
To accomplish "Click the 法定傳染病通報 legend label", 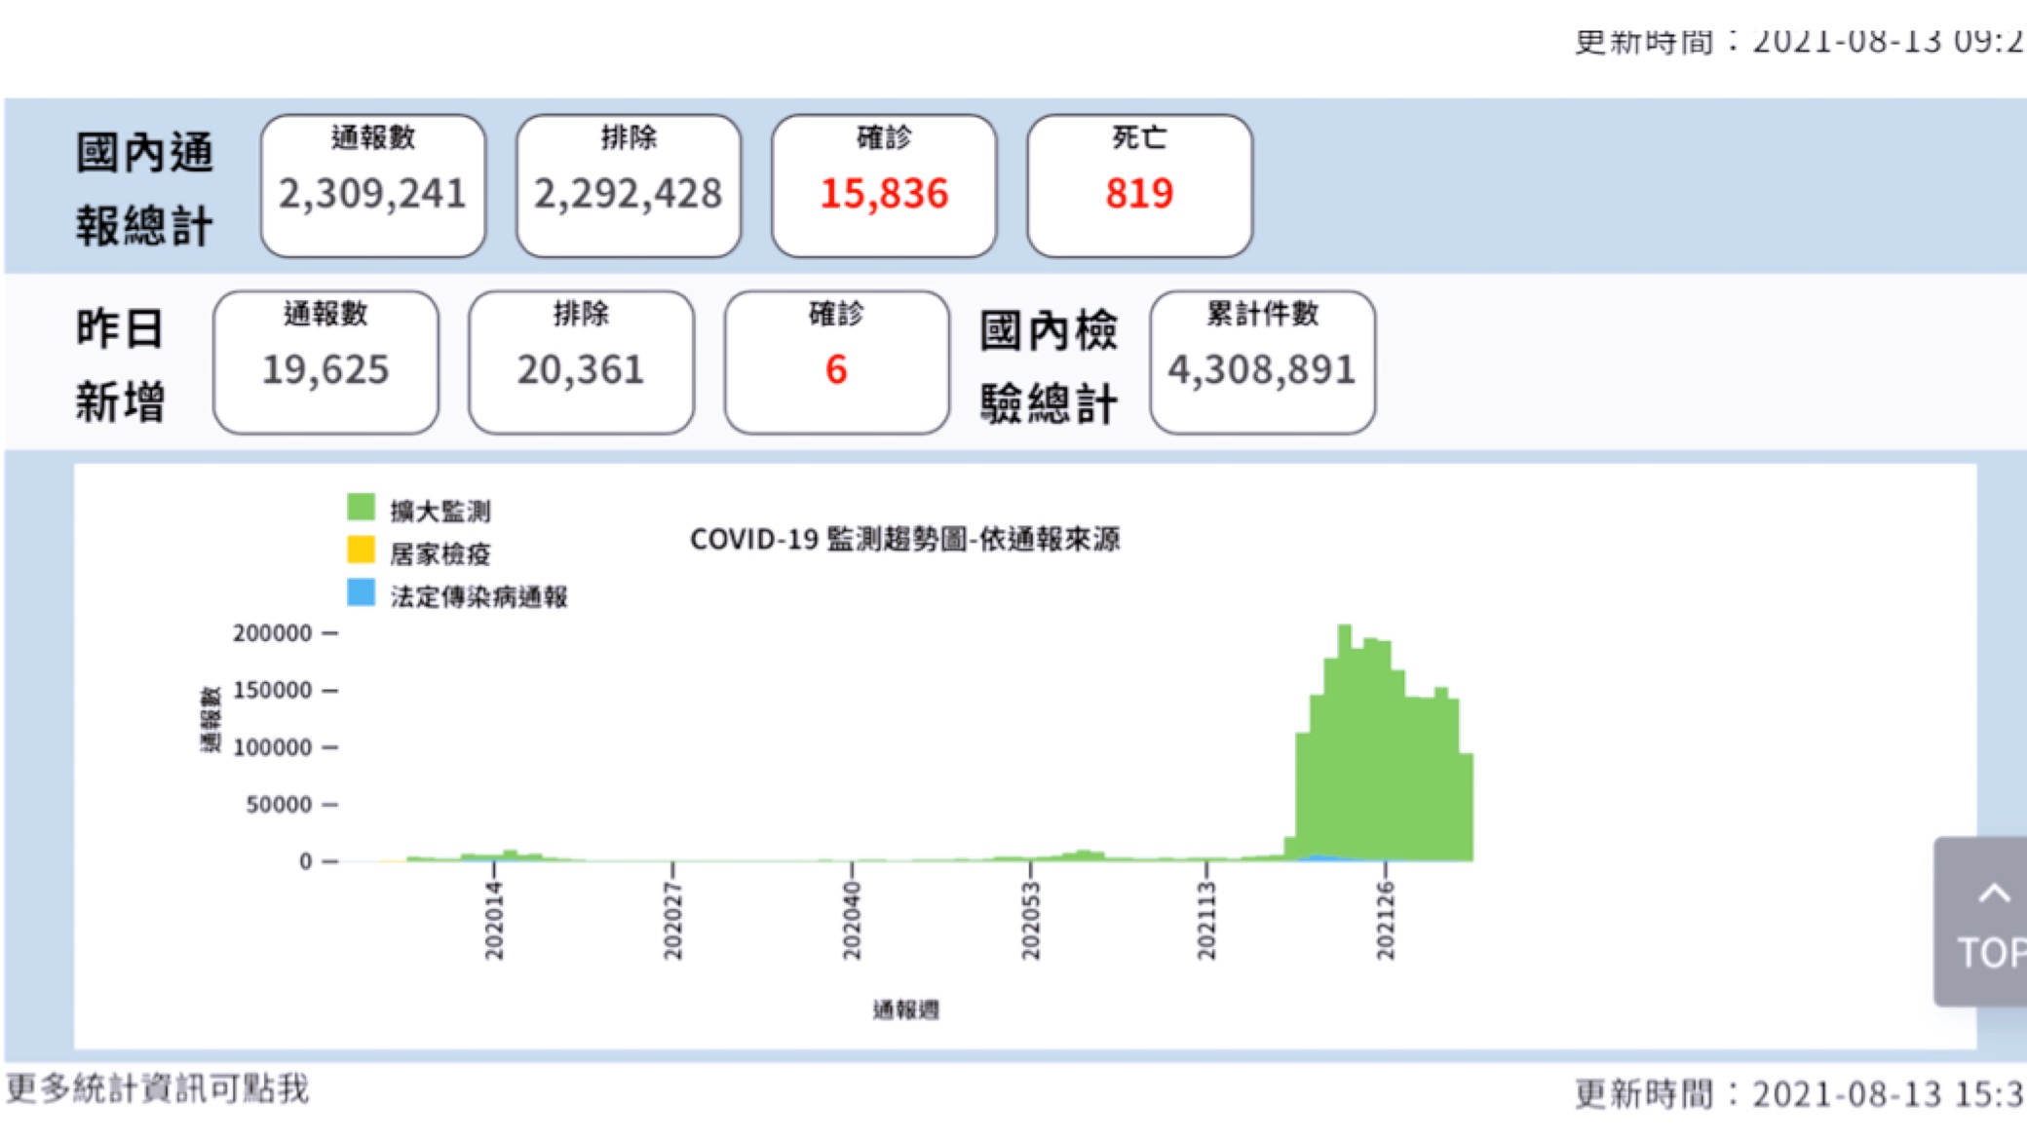I will coord(478,596).
